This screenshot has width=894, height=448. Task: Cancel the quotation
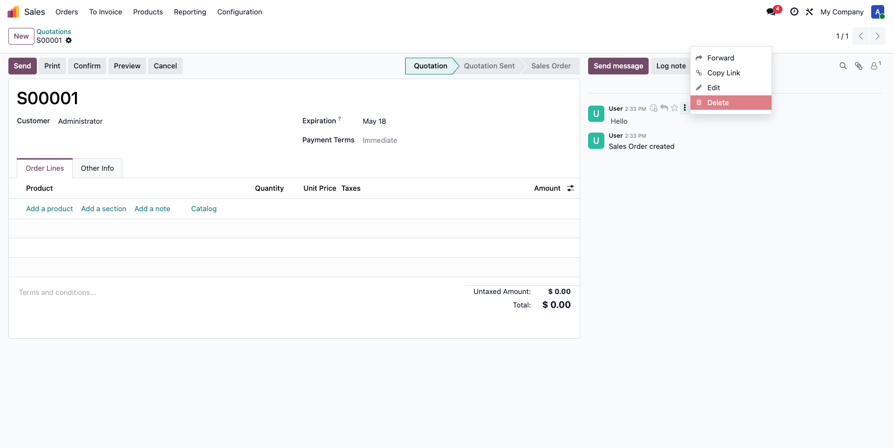click(165, 66)
